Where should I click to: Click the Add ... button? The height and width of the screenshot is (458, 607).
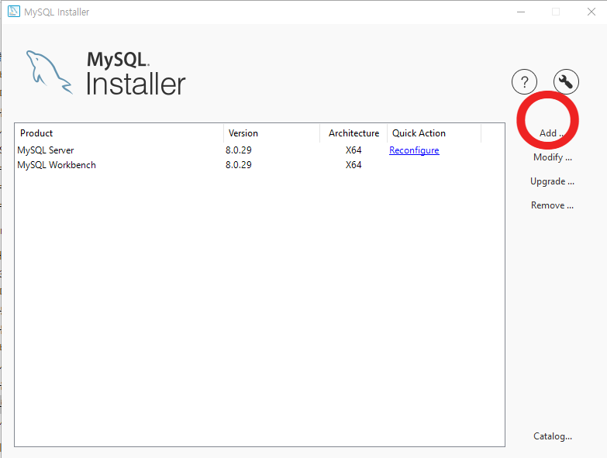[x=552, y=133]
